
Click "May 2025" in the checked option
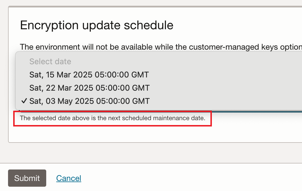click(x=74, y=101)
